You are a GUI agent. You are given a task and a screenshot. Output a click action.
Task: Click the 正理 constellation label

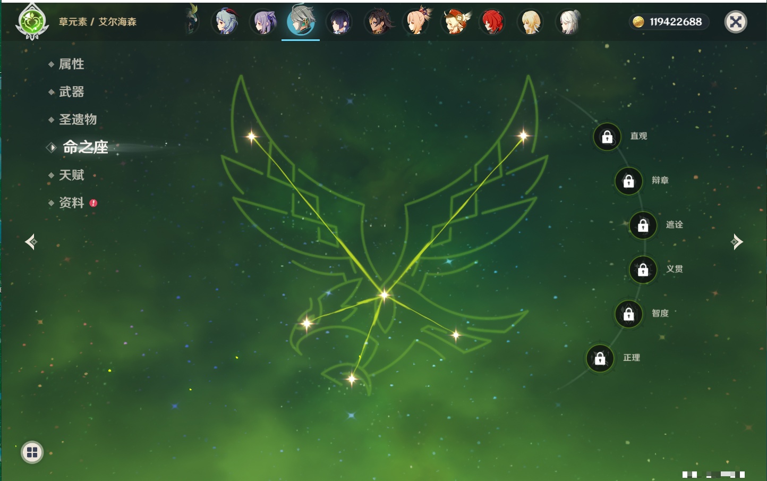(632, 358)
